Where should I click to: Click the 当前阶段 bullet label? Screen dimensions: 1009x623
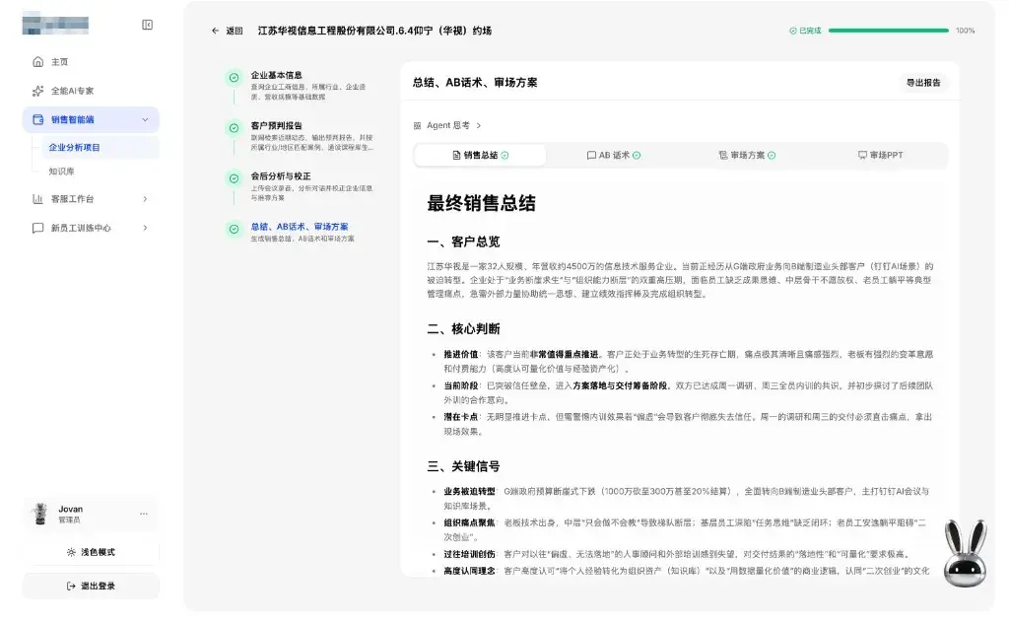[461, 385]
